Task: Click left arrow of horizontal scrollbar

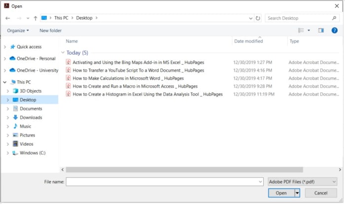Action: [x=63, y=170]
